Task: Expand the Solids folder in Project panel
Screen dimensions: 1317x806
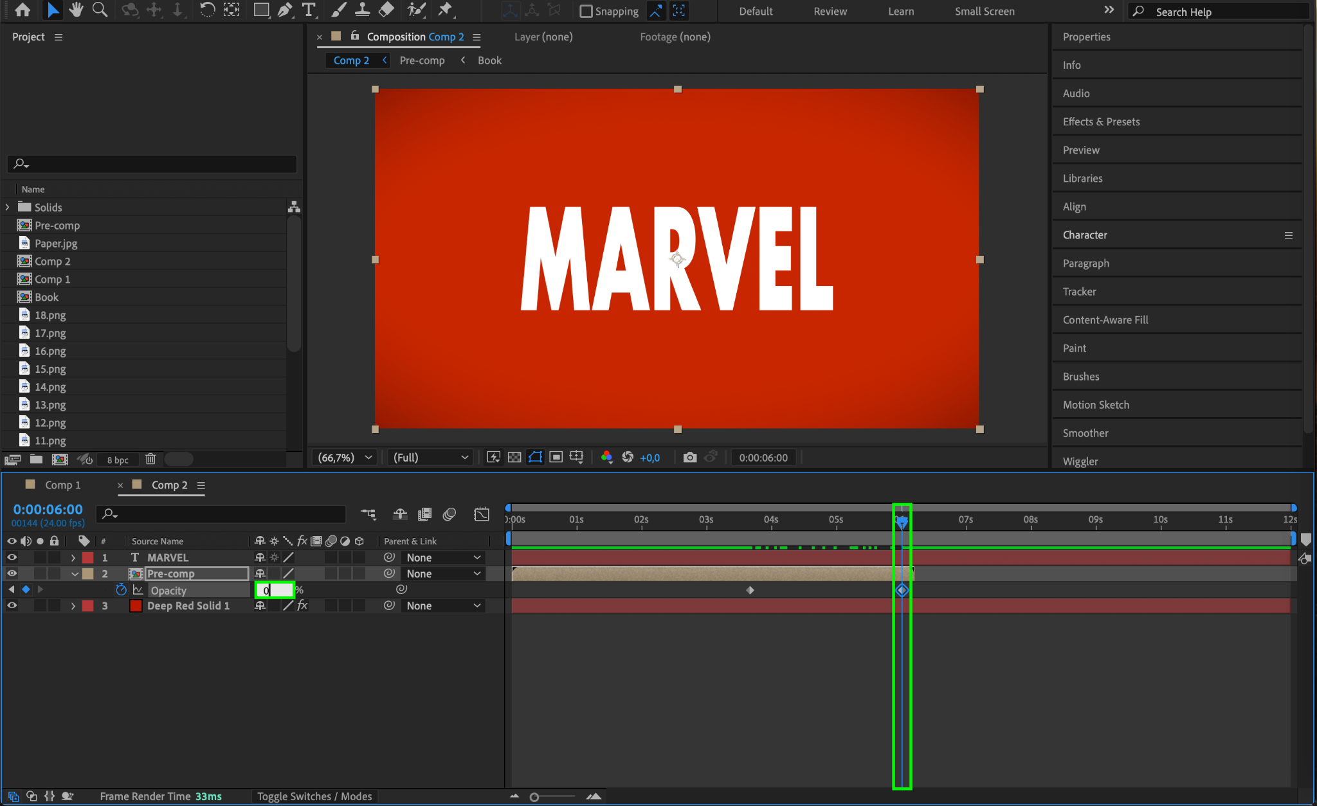Action: coord(8,207)
